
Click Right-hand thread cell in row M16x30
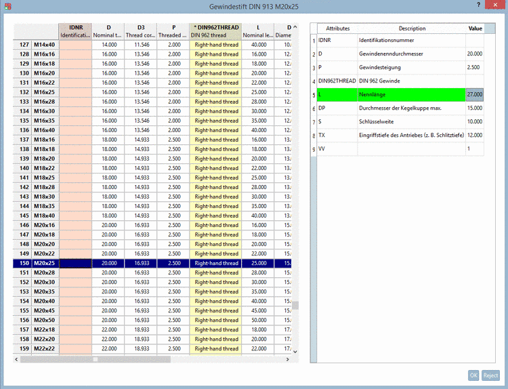tap(216, 111)
